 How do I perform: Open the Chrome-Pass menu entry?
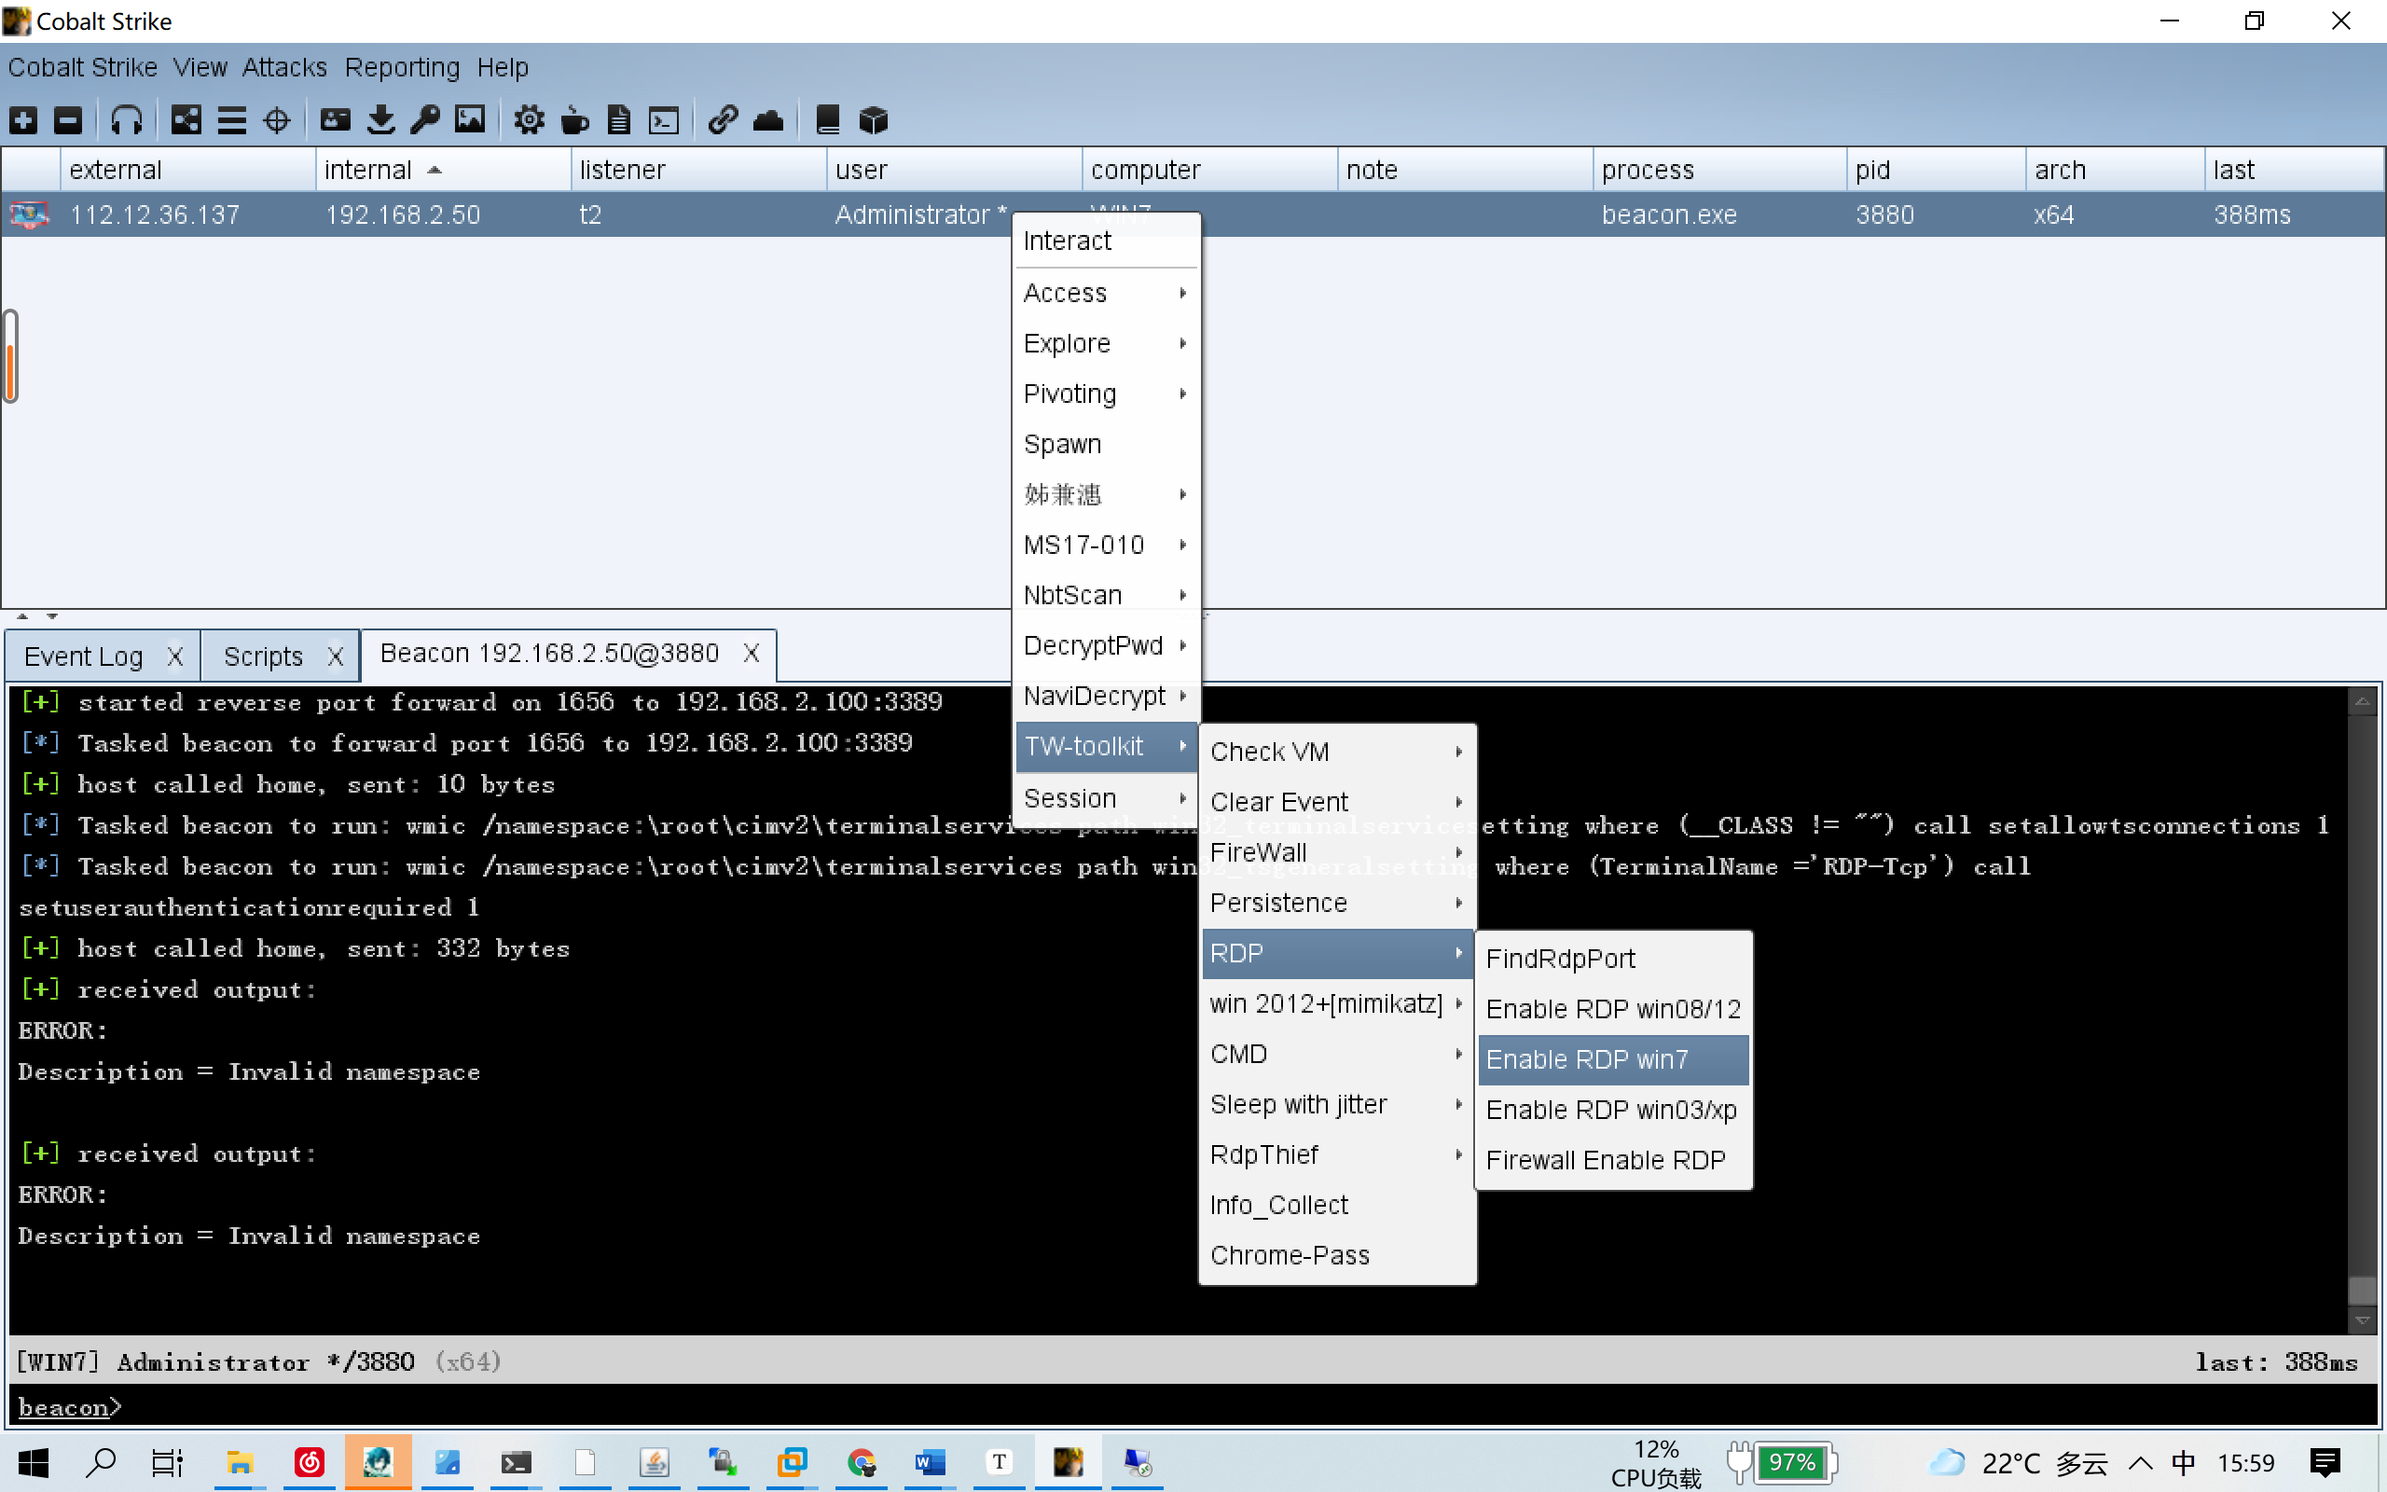point(1336,1255)
